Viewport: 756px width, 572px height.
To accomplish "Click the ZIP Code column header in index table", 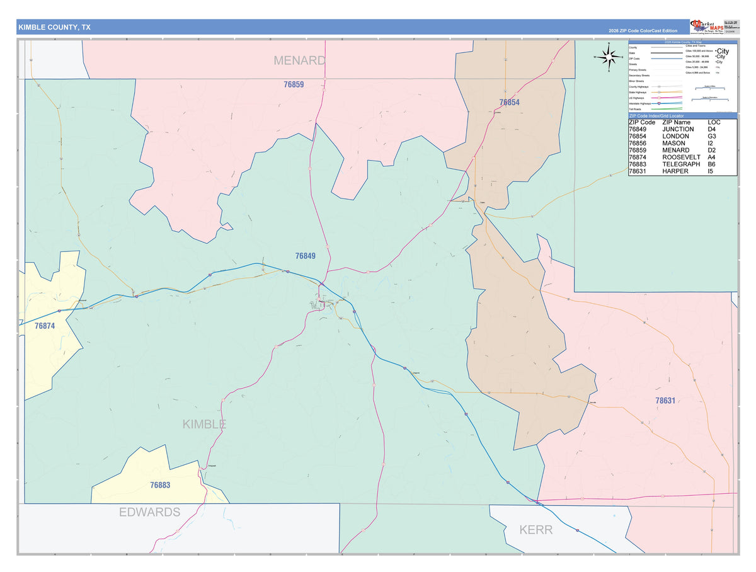I will click(642, 122).
